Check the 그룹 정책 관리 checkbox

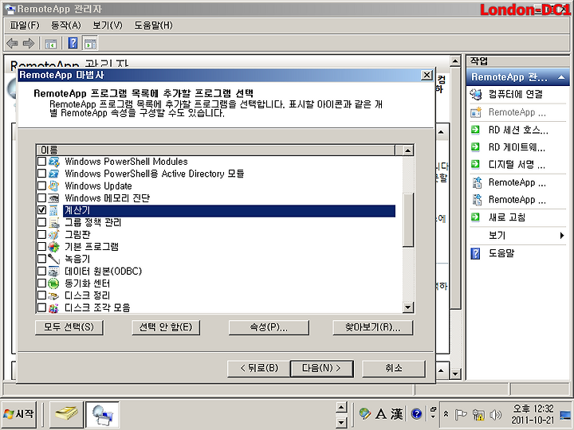pyautogui.click(x=41, y=222)
